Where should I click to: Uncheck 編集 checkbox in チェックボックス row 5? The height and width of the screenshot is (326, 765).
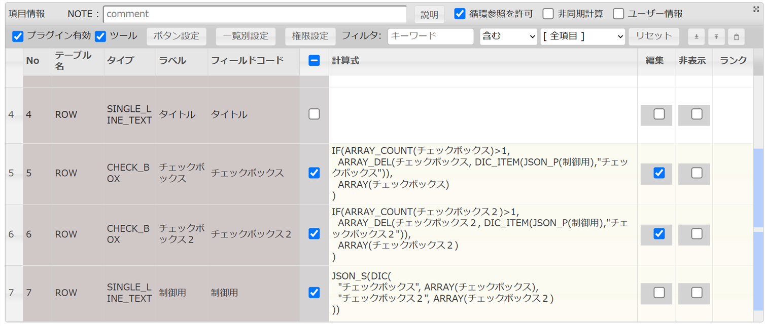coord(659,173)
